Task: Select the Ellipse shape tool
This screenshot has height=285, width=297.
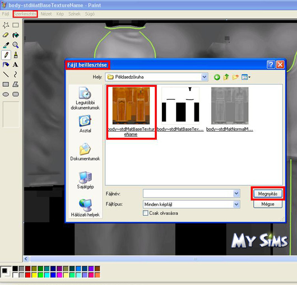Action: (6, 94)
